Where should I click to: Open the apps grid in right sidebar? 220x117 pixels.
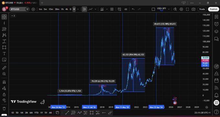pos(216,103)
